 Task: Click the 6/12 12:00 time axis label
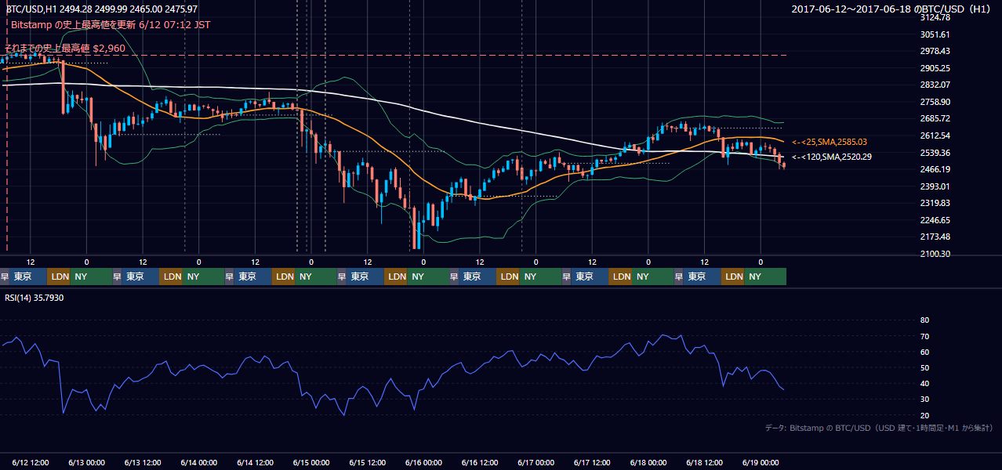32,462
